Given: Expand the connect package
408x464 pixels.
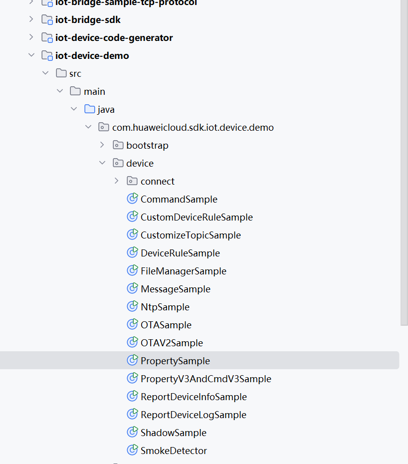Looking at the screenshot, I should [x=116, y=181].
